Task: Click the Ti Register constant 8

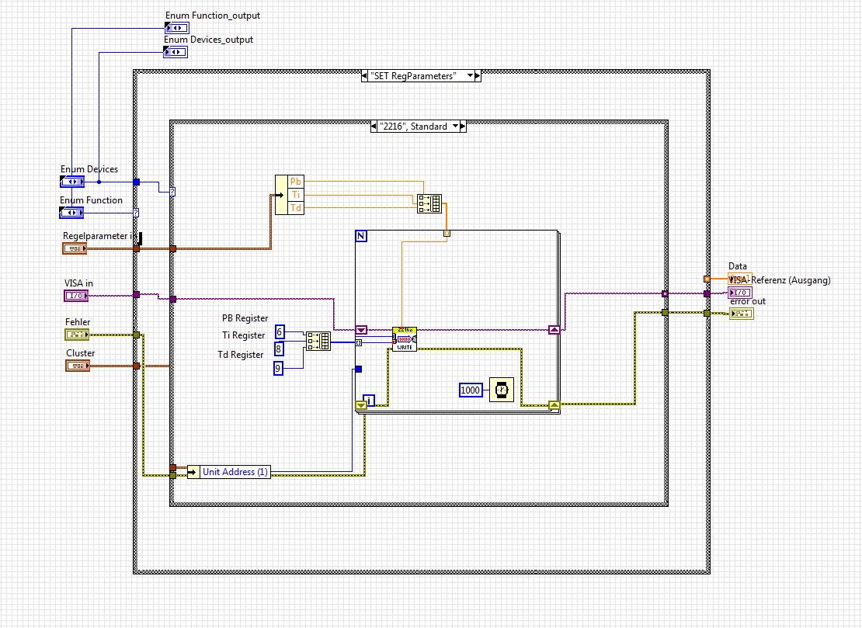Action: click(279, 349)
